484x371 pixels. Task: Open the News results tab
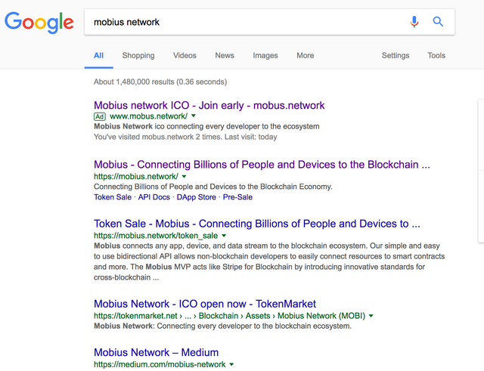coord(225,55)
